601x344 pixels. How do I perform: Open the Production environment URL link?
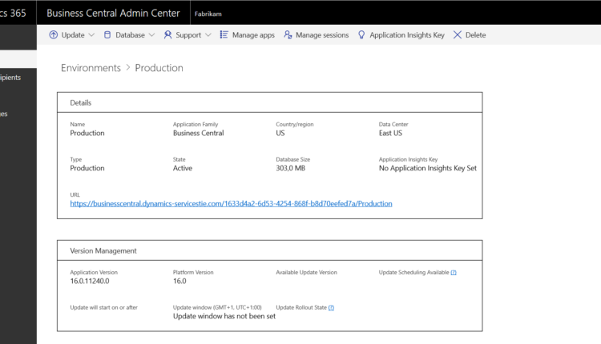(x=231, y=204)
